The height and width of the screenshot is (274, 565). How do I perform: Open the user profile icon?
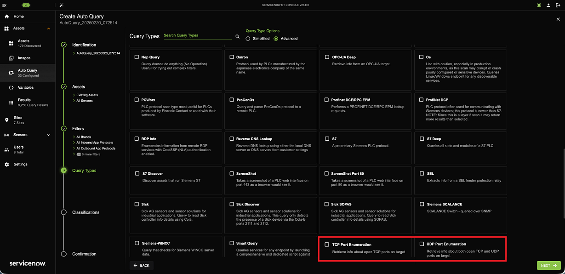[x=549, y=5]
